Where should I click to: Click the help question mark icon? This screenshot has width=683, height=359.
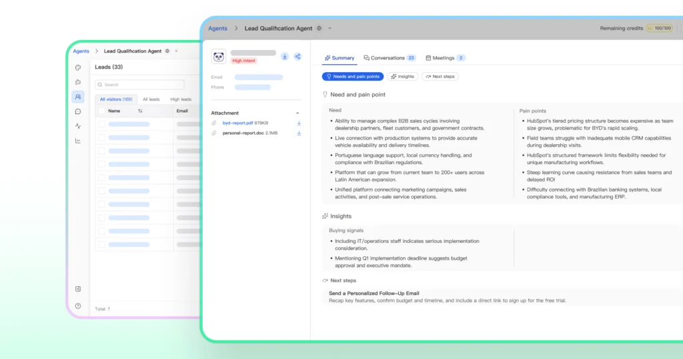click(78, 306)
